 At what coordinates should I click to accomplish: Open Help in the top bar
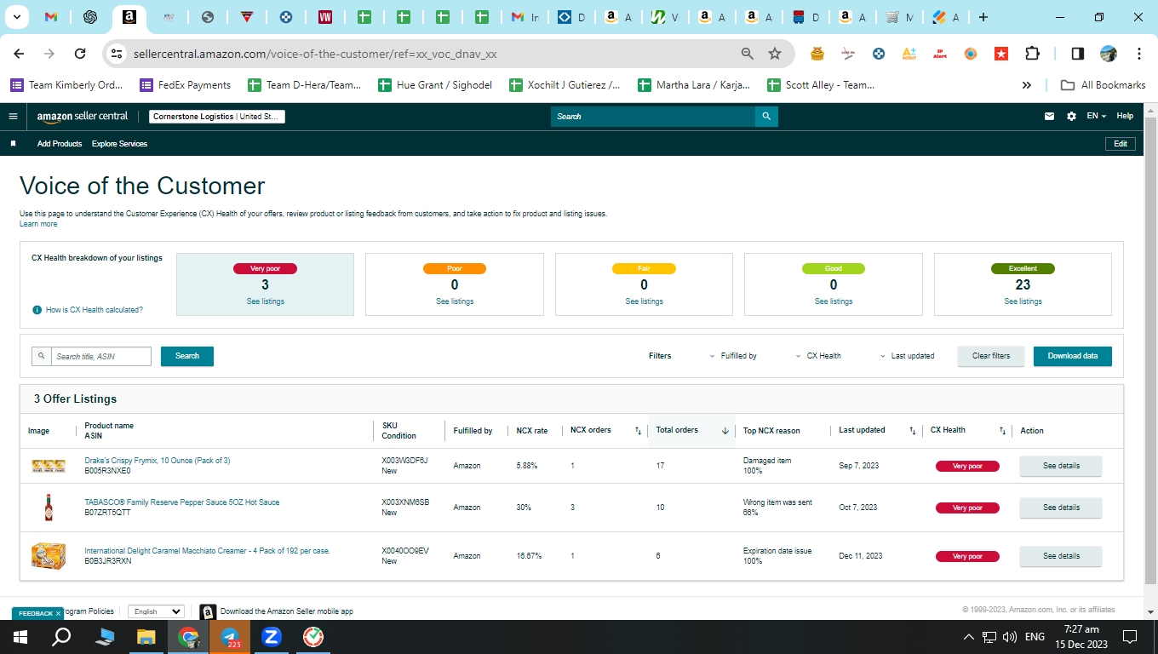point(1125,117)
